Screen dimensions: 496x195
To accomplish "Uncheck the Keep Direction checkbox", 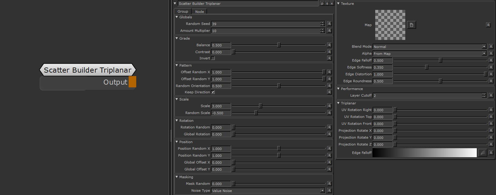I will pyautogui.click(x=213, y=92).
